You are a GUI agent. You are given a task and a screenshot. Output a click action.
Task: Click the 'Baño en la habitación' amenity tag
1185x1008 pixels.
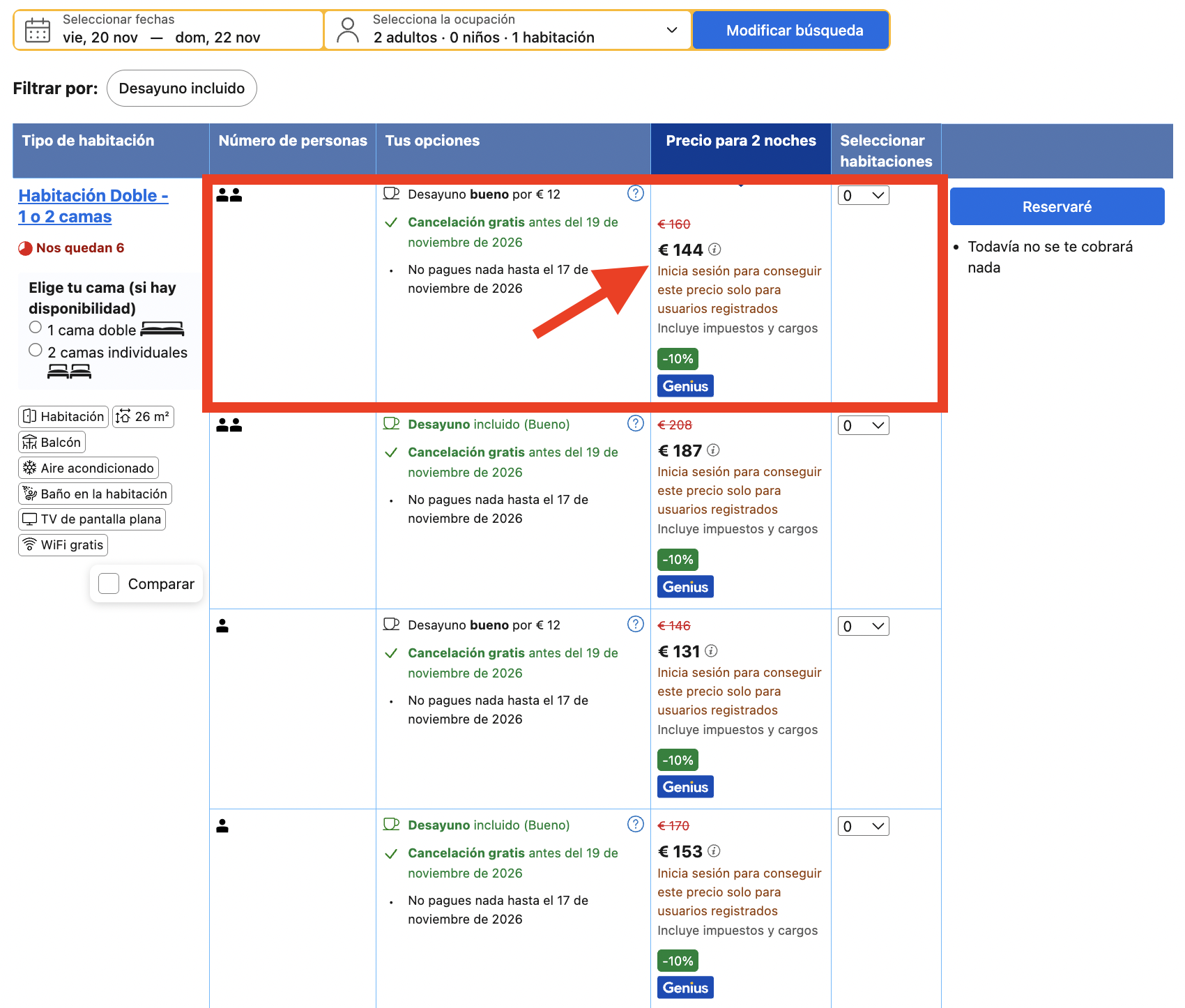pos(95,494)
